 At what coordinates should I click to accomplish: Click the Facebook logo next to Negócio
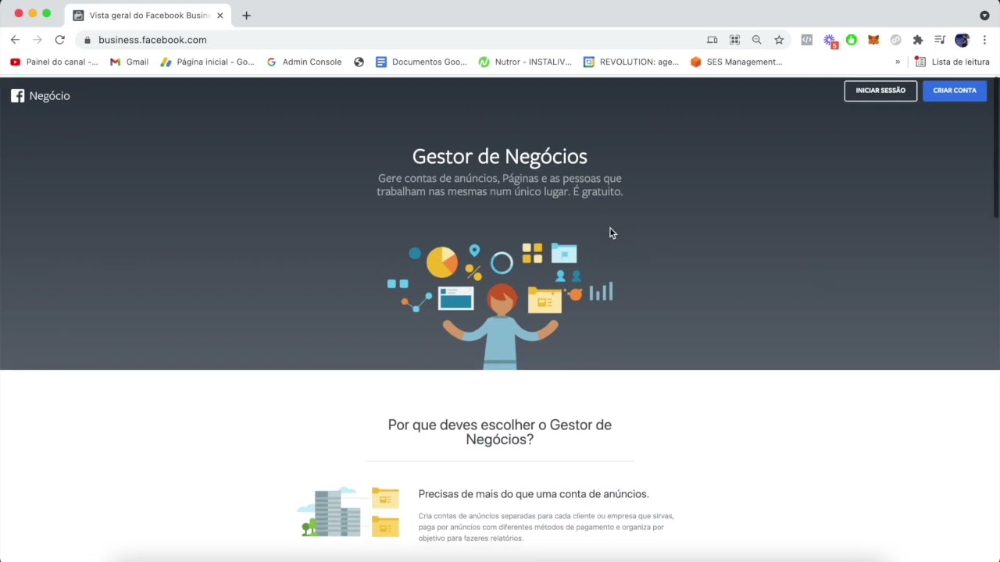tap(17, 96)
